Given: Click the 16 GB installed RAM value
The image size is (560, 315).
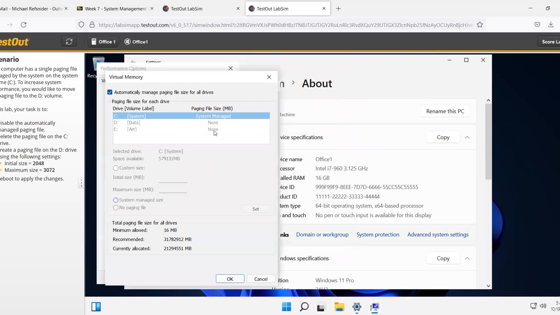Looking at the screenshot, I should click(322, 178).
